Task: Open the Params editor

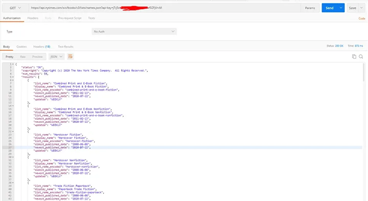Action: pyautogui.click(x=310, y=8)
